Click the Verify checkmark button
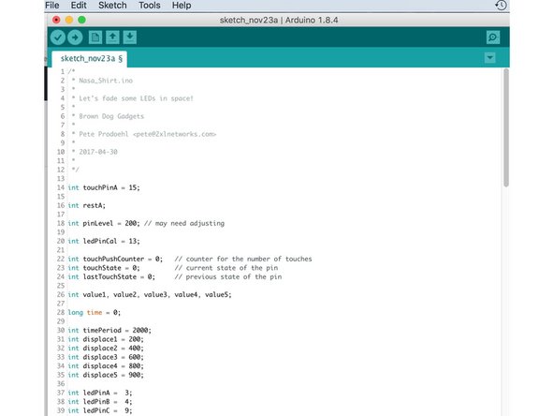 58,37
